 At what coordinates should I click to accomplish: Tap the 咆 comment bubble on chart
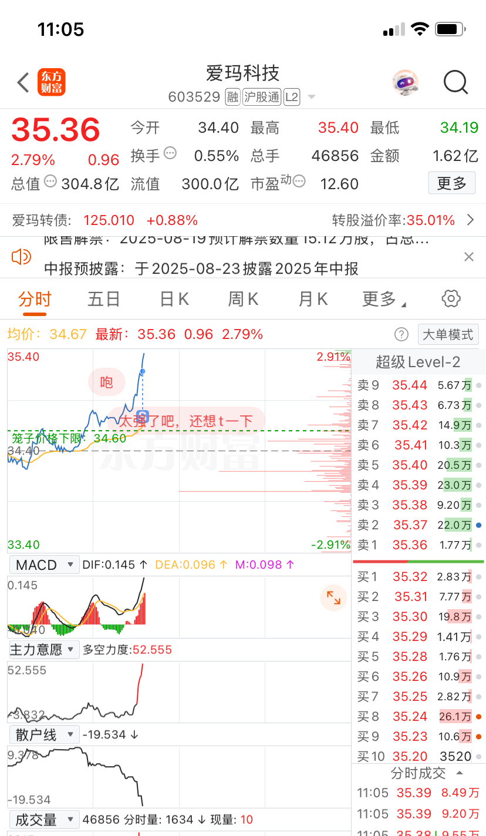(x=106, y=383)
